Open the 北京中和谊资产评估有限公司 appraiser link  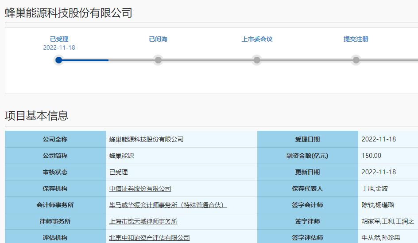149,238
